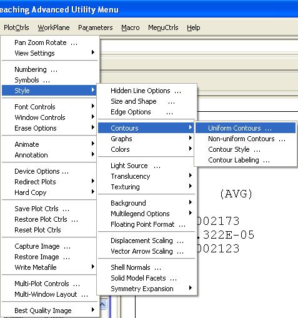
Task: Open Light Source dialog
Action: tap(147, 166)
